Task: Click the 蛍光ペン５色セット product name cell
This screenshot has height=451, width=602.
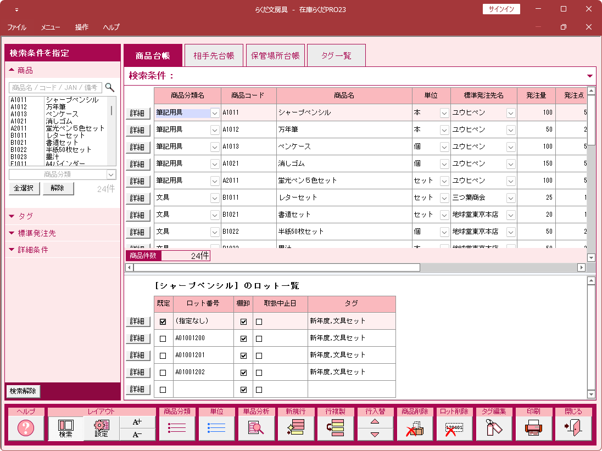Action: 344,181
